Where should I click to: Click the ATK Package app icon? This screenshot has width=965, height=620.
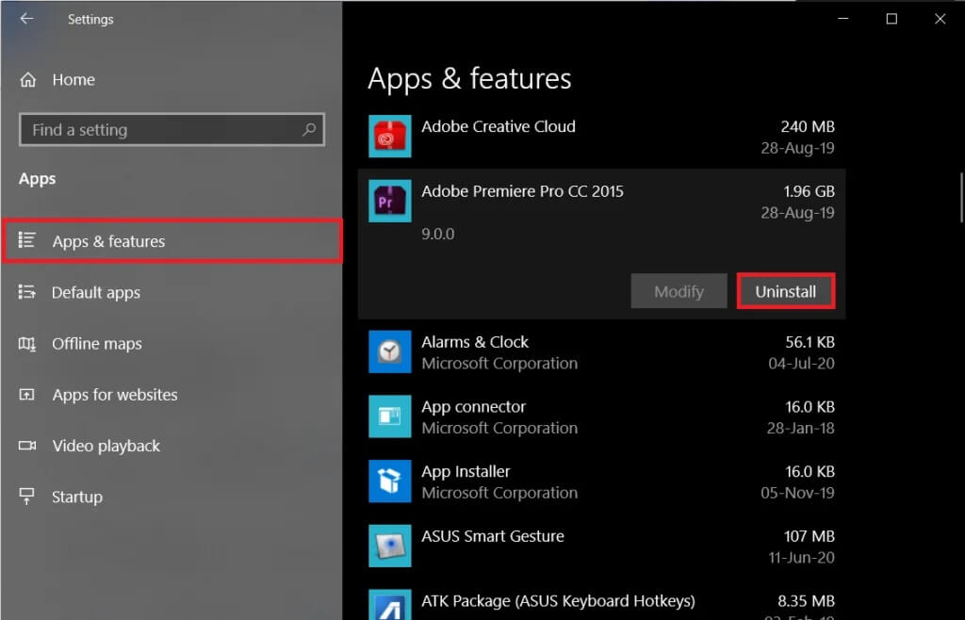tap(389, 605)
